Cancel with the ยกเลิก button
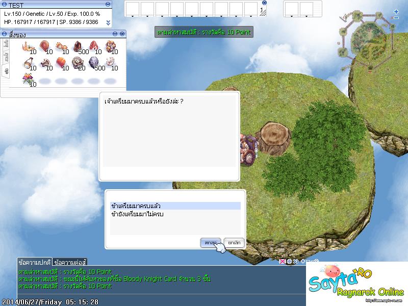The image size is (408, 306). pyautogui.click(x=234, y=243)
